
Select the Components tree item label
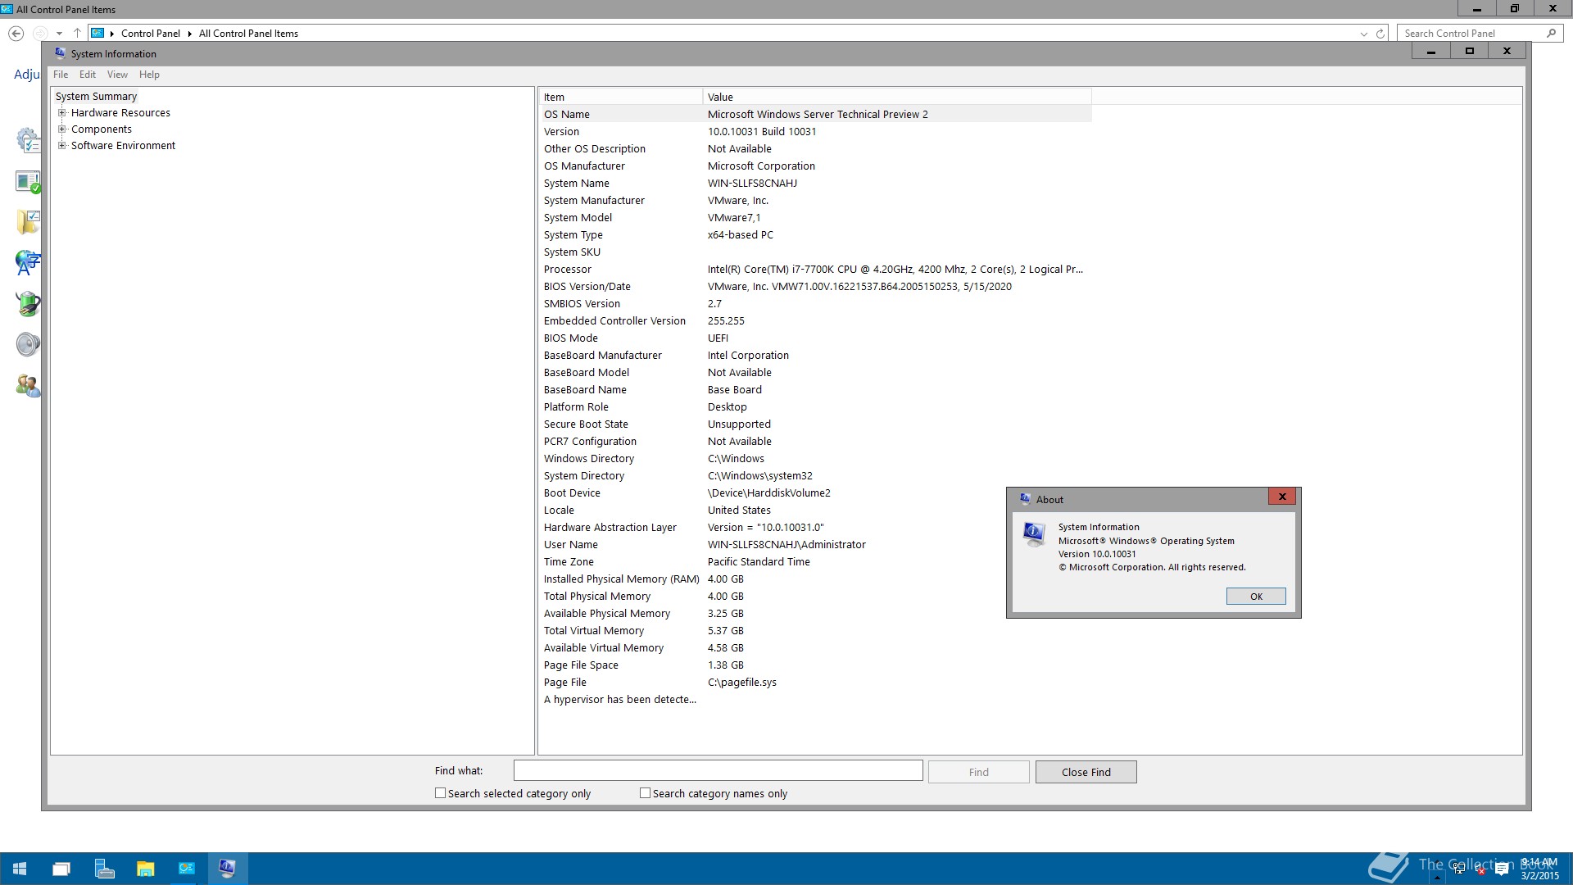[101, 129]
